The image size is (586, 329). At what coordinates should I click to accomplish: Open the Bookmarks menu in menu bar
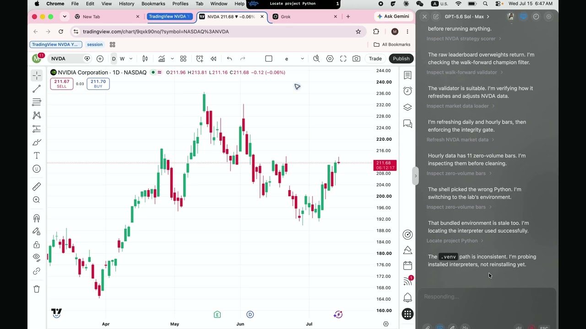153,4
